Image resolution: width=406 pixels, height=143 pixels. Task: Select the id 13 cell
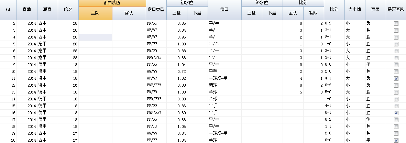(8, 92)
